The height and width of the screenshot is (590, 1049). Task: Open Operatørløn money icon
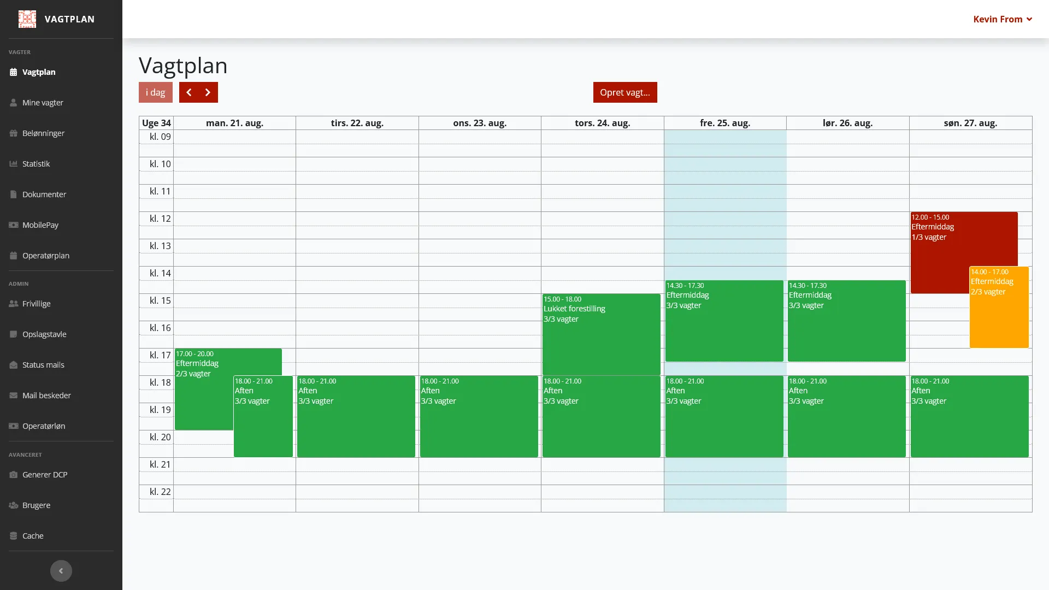point(13,426)
